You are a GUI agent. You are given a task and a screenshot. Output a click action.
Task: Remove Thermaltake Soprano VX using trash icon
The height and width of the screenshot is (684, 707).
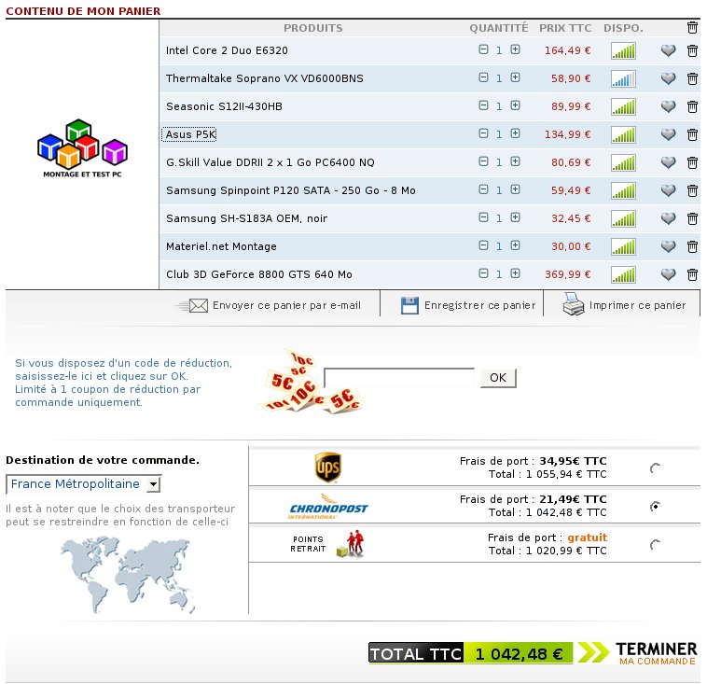[x=692, y=78]
